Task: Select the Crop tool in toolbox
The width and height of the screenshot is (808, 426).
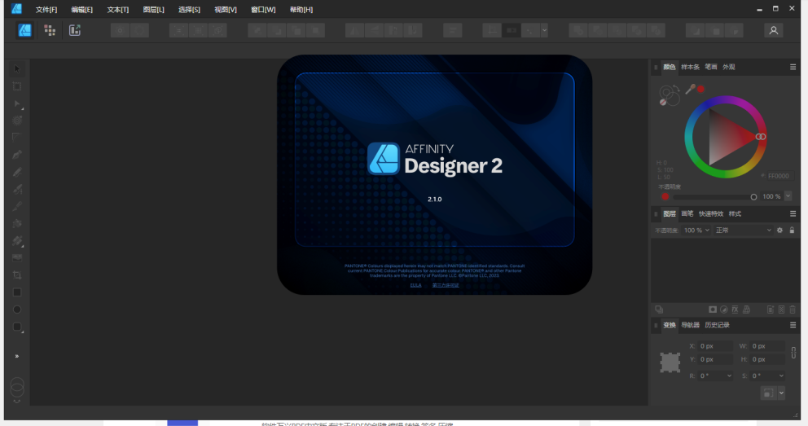Action: pos(17,275)
